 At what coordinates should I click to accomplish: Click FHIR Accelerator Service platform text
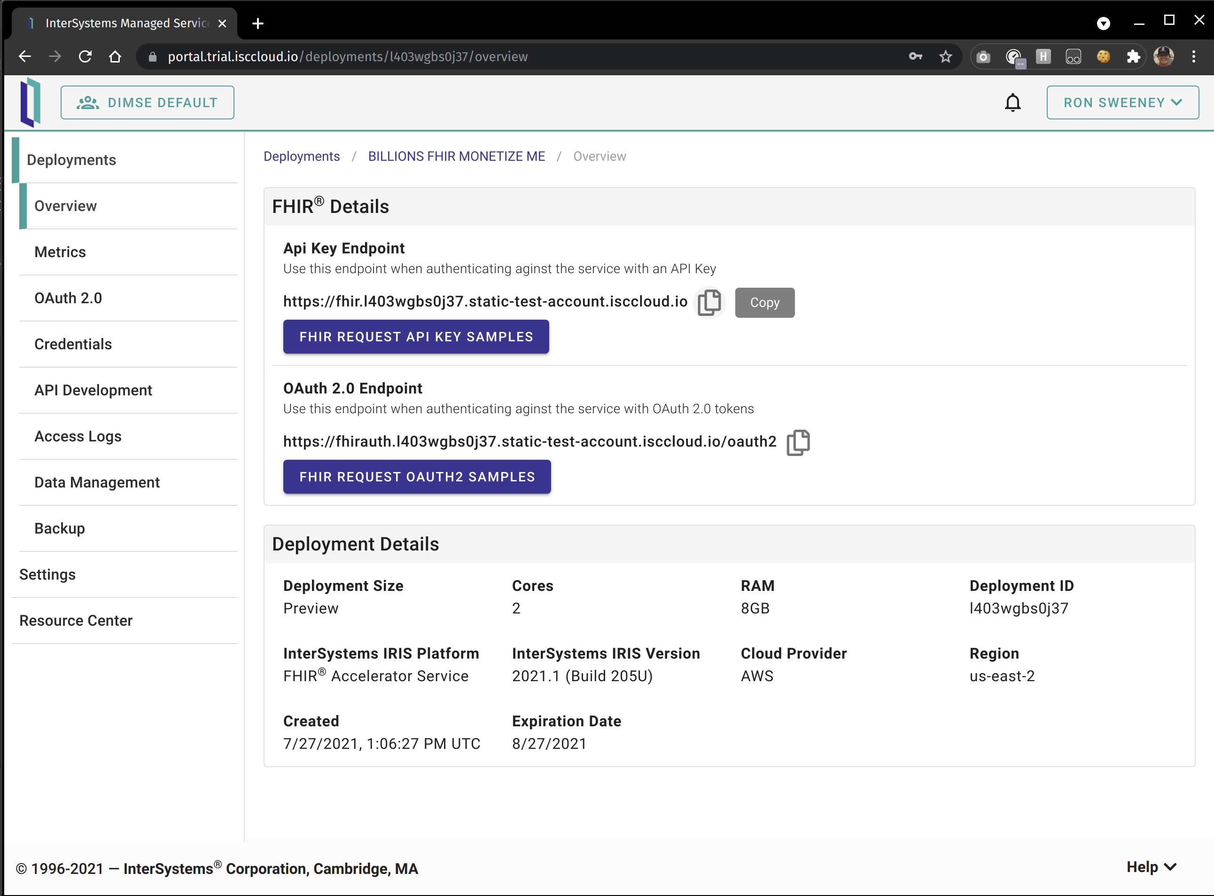pyautogui.click(x=375, y=676)
